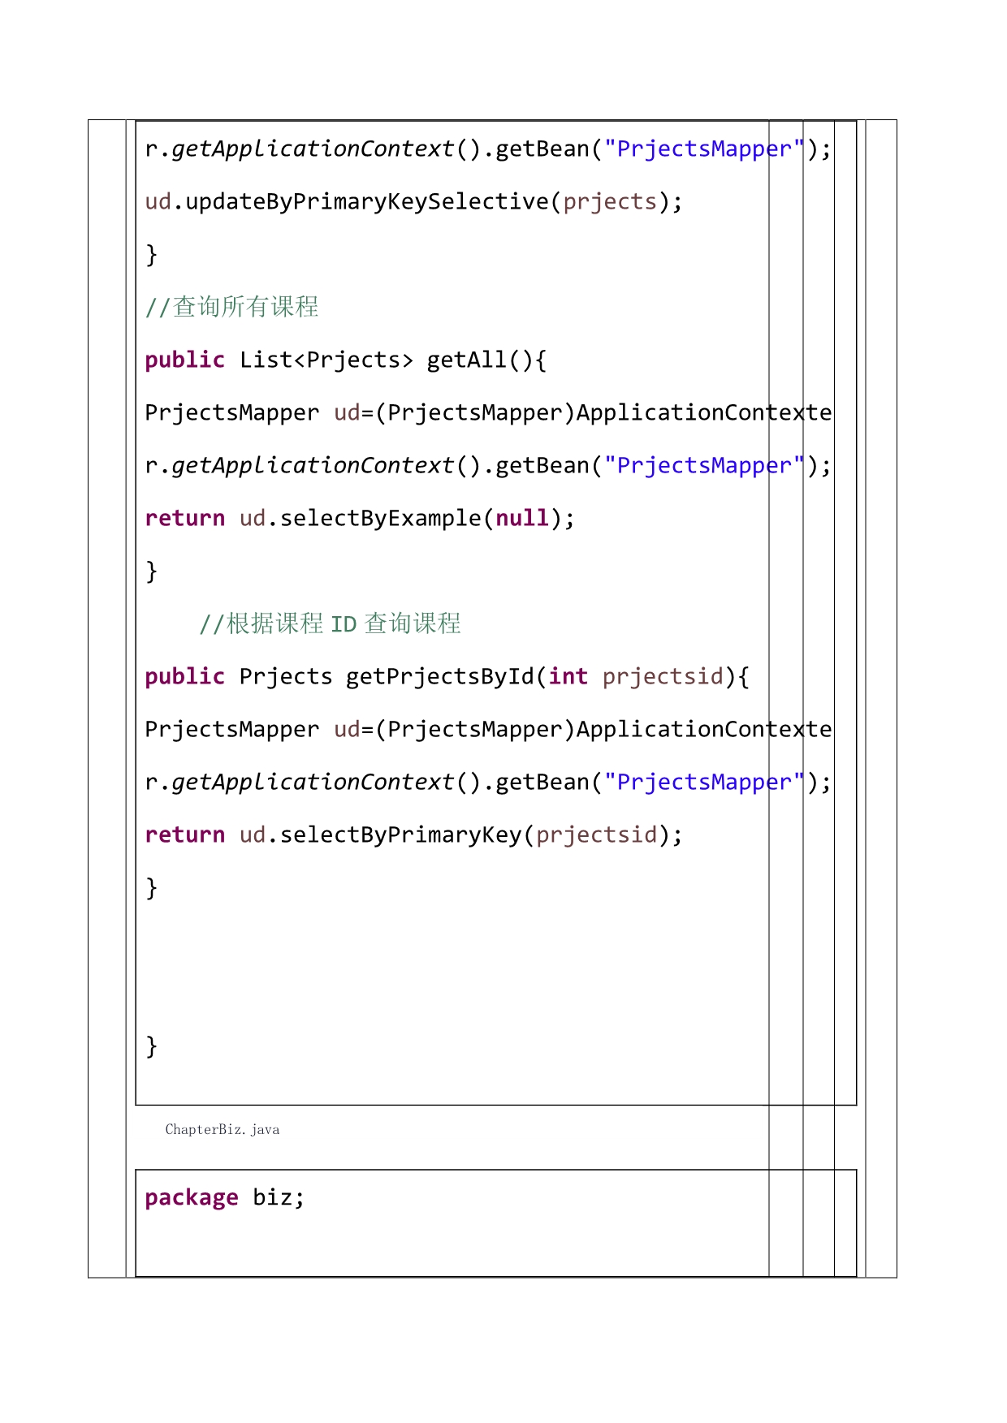
Task: Click the getAll method name
Action: 468,360
